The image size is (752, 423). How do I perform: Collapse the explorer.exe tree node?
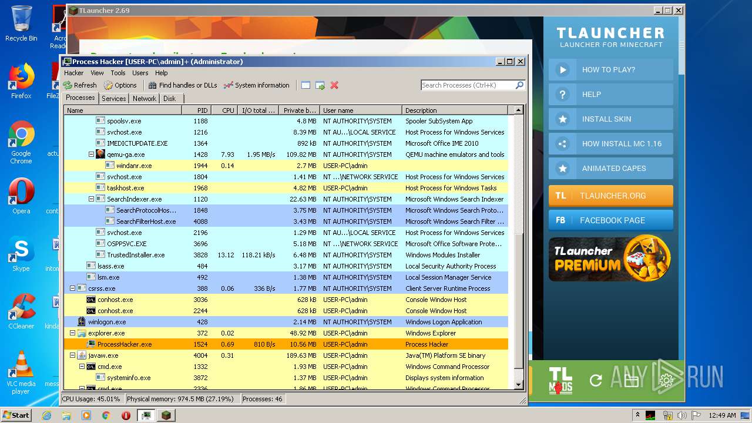(72, 333)
